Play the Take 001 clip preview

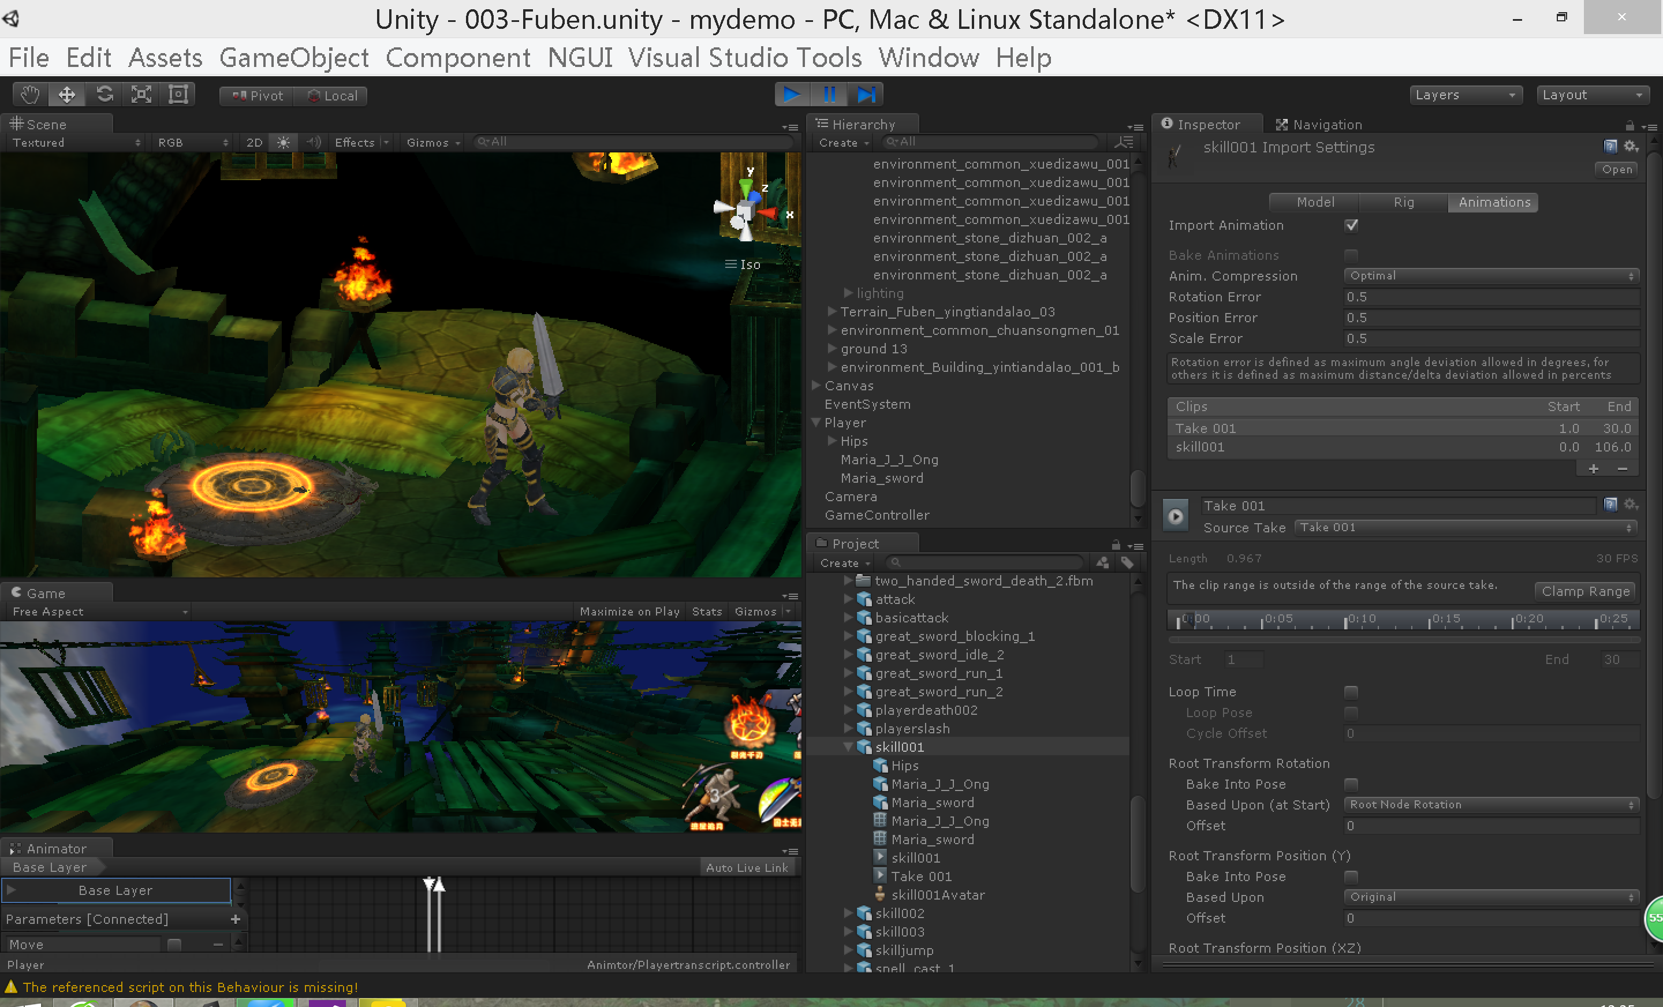[x=1176, y=516]
